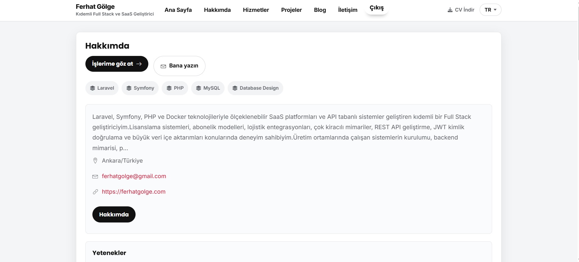Click the location pin icon by Ankara/Türkiye
This screenshot has height=262, width=579.
(x=95, y=160)
